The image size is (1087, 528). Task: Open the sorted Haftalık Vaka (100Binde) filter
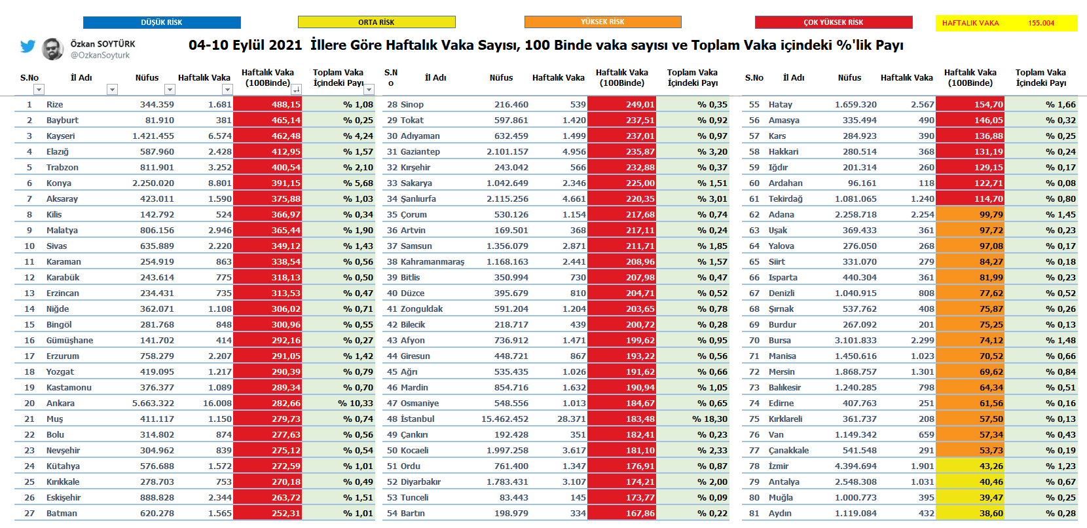pos(296,89)
